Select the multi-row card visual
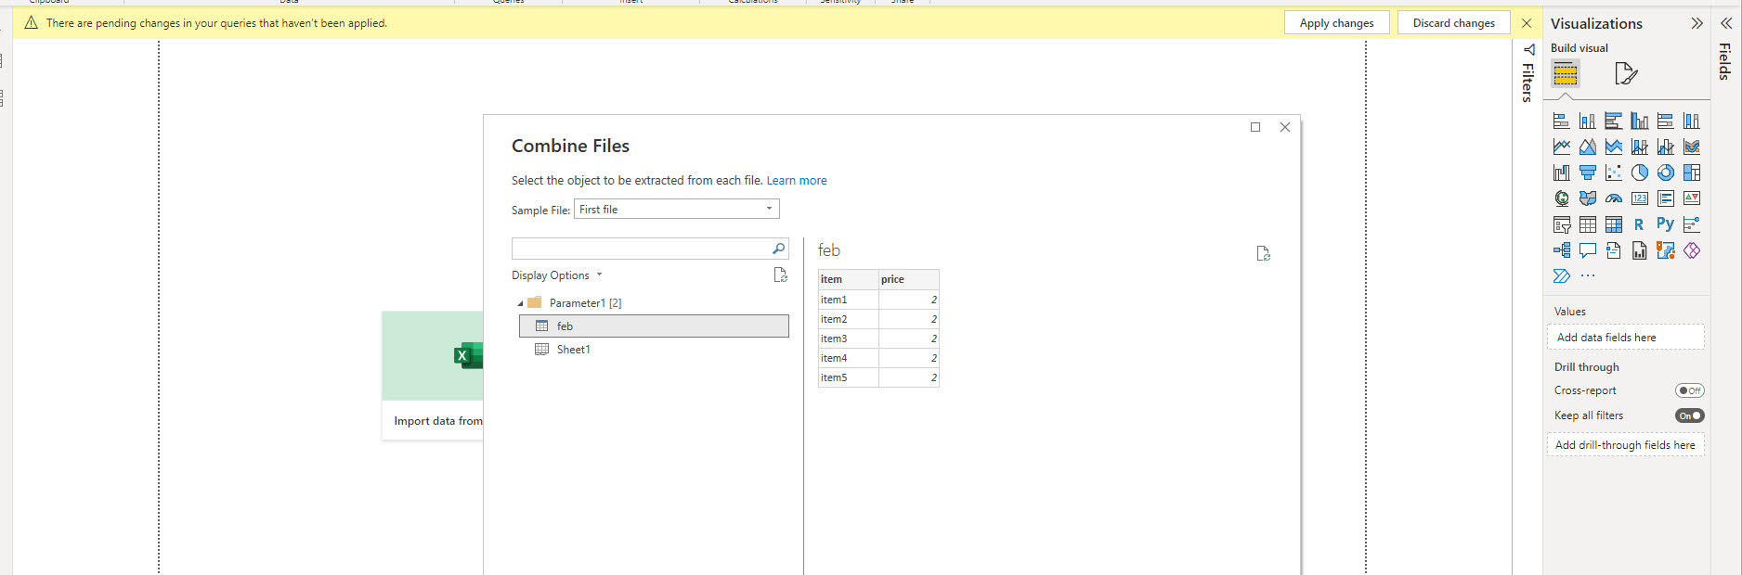The image size is (1742, 575). (1666, 198)
